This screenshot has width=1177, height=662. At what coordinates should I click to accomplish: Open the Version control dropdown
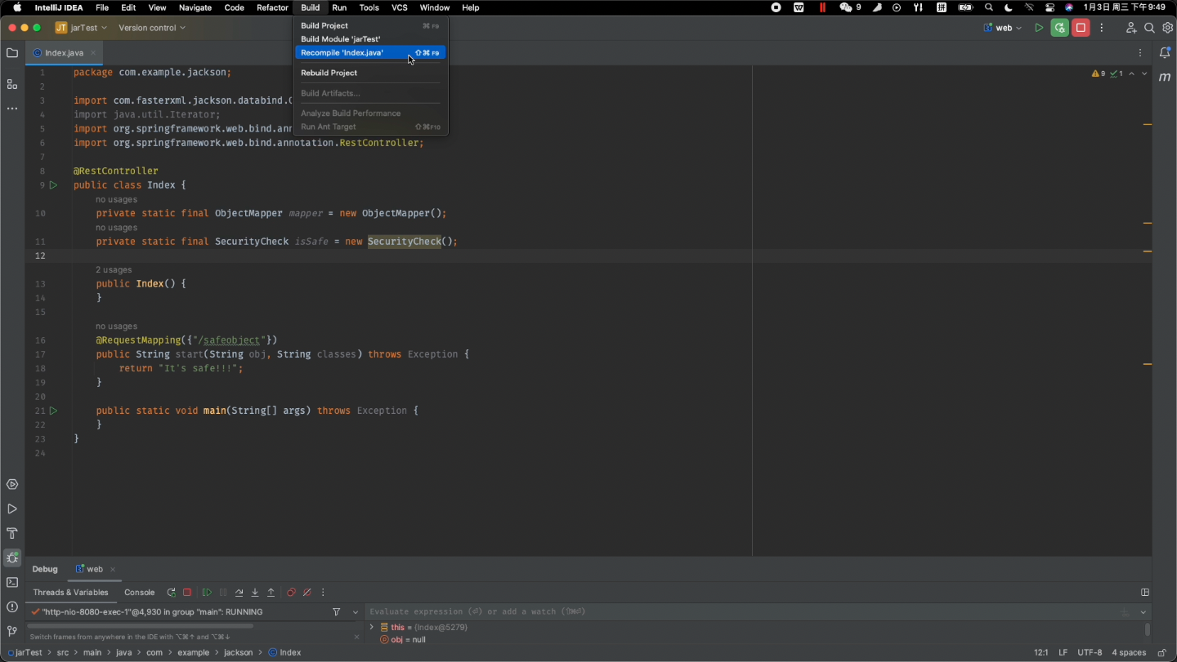152,28
